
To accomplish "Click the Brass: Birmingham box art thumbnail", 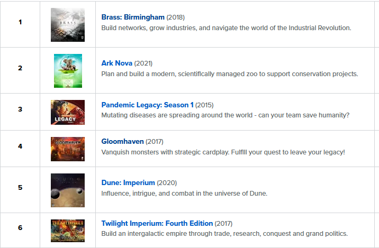I will click(x=67, y=25).
